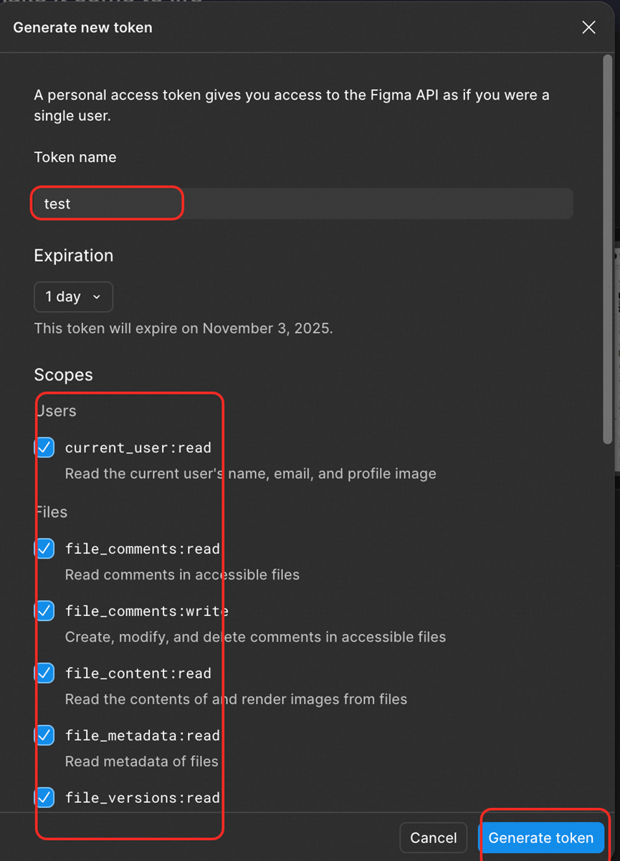Disable the file_comments:write scope checkbox
The image size is (620, 861).
coord(45,611)
